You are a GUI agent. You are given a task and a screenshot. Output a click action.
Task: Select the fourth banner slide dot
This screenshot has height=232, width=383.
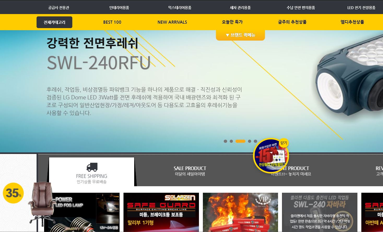pyautogui.click(x=250, y=141)
